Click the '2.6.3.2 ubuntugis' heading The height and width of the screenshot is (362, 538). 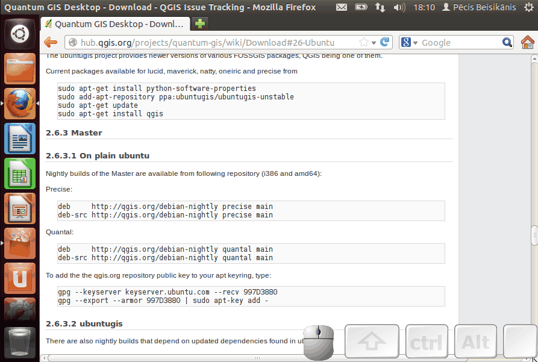coord(84,324)
